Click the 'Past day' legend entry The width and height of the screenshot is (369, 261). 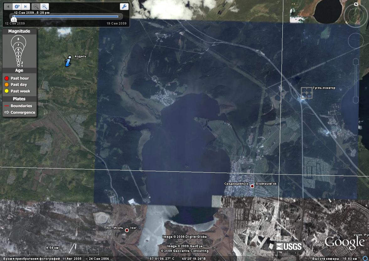16,85
